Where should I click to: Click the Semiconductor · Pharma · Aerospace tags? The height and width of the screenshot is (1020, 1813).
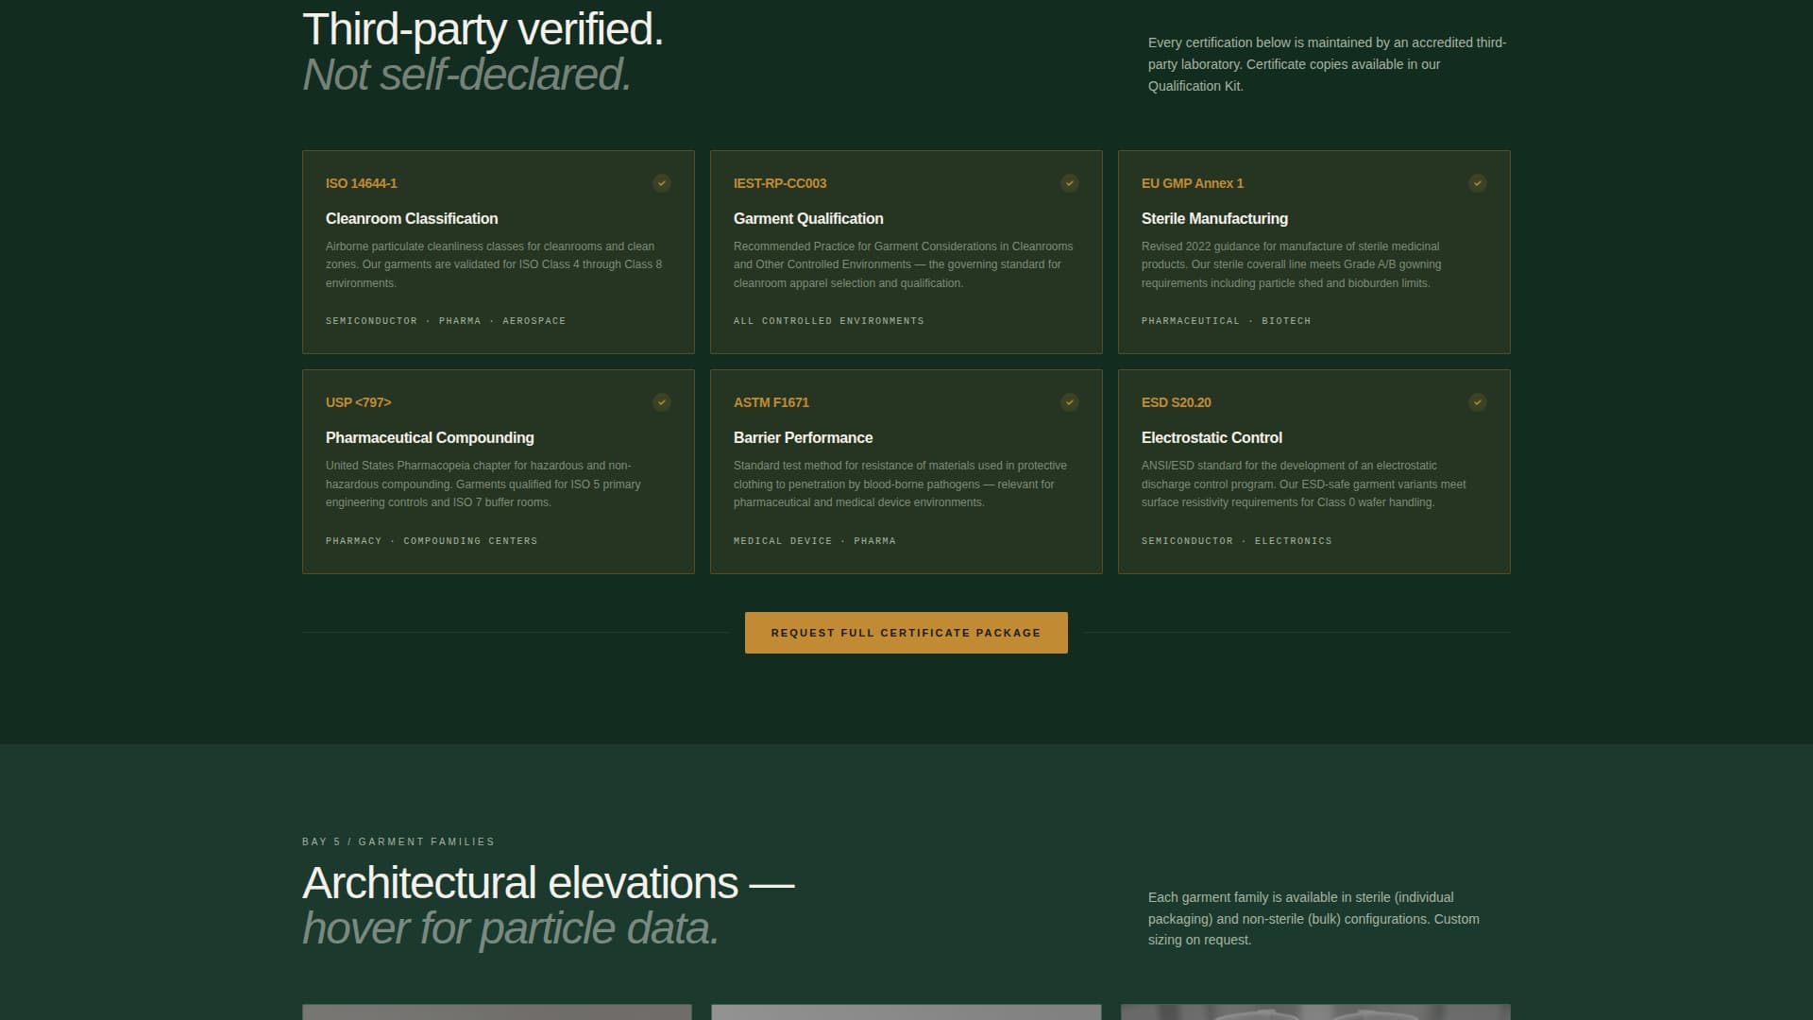[446, 321]
